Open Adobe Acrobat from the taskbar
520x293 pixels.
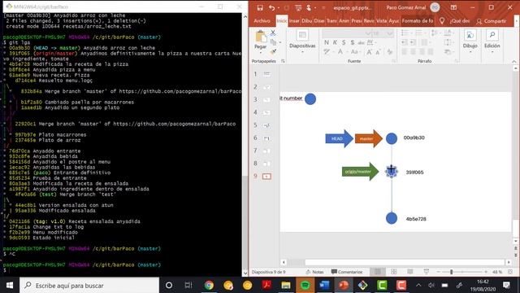coord(266,285)
